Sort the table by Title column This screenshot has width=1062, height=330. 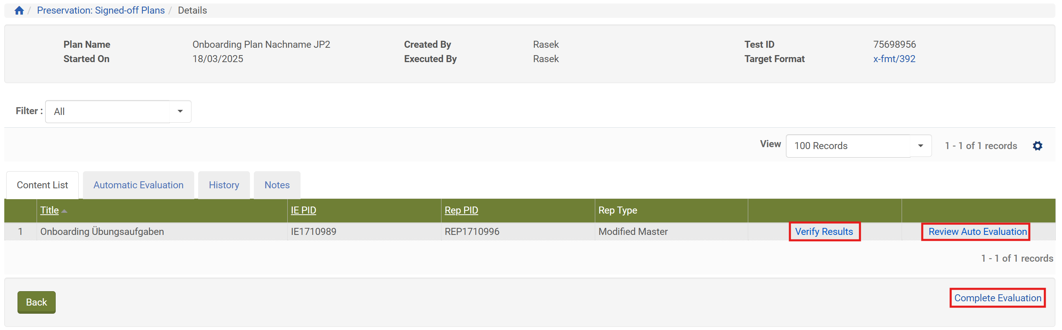(x=49, y=210)
